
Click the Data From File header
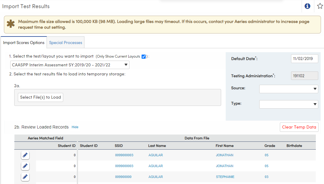click(x=197, y=138)
